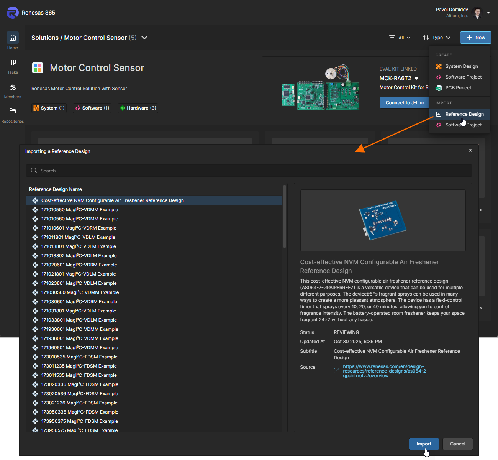Expand the user account menu arrow
Image resolution: width=498 pixels, height=460 pixels.
pos(488,13)
